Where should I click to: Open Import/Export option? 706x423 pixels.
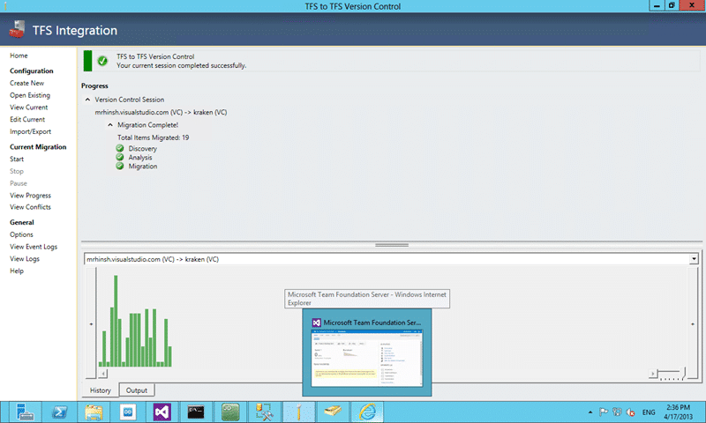pyautogui.click(x=30, y=131)
